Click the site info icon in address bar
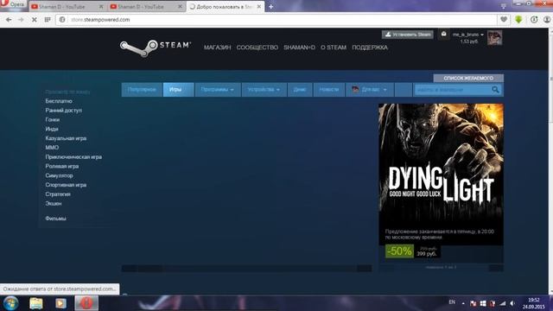Screen dimensions: 553x311 [62, 20]
